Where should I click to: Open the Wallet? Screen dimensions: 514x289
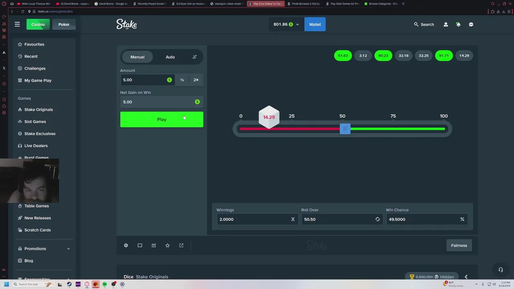(315, 24)
